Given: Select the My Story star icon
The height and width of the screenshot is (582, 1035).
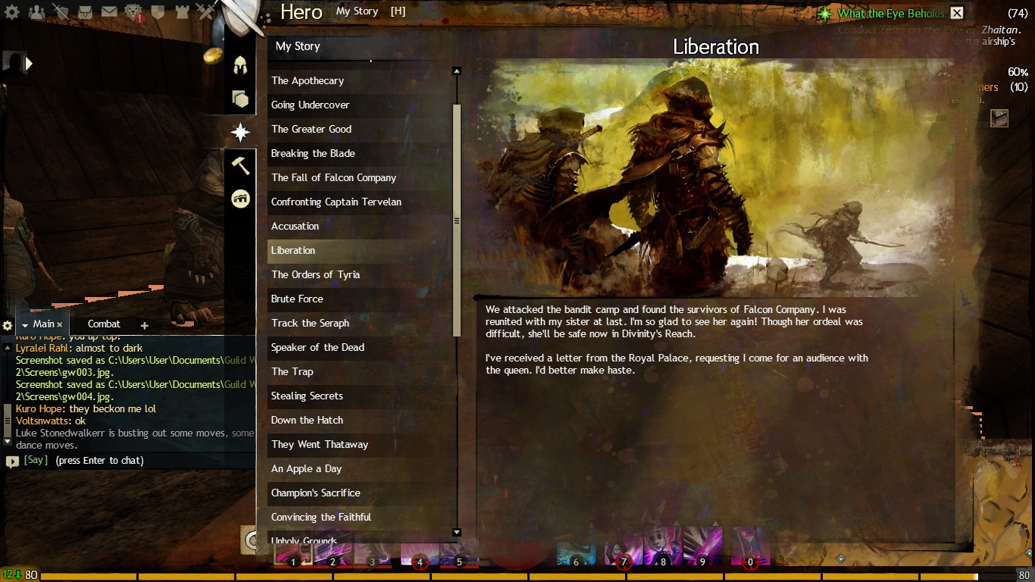Looking at the screenshot, I should coord(240,133).
